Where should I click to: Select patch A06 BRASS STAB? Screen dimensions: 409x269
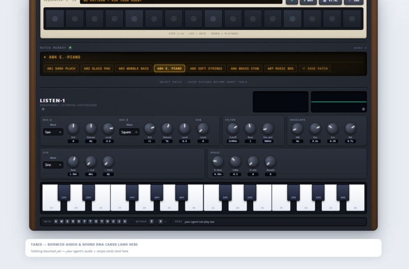(245, 69)
